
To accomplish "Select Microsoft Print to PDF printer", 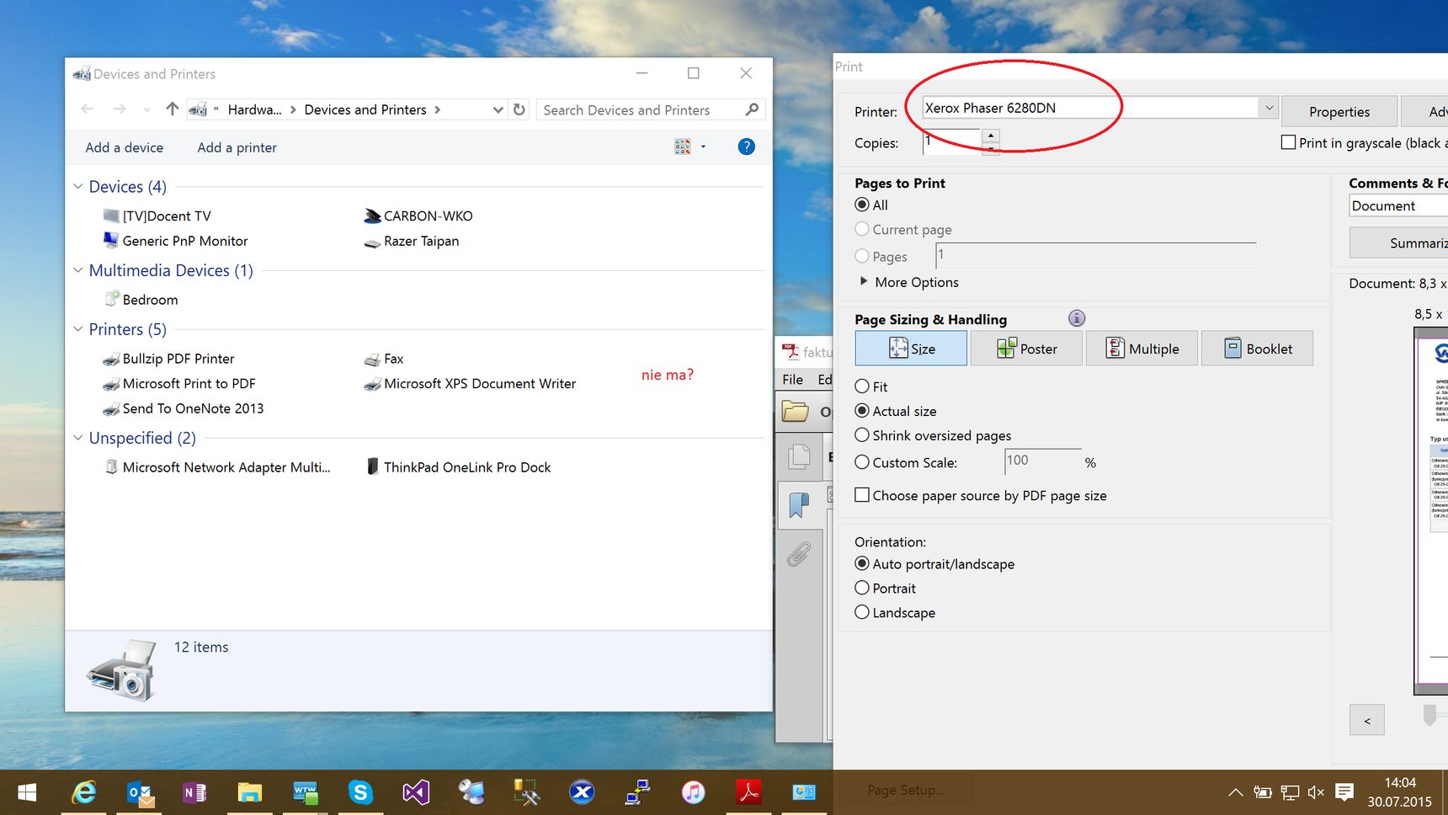I will pyautogui.click(x=178, y=384).
